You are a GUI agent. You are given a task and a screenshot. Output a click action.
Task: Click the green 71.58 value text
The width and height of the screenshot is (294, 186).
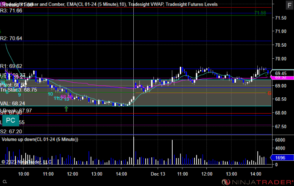click(260, 13)
